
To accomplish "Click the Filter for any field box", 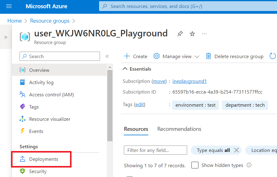I will pos(155,150).
